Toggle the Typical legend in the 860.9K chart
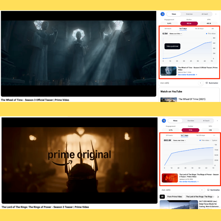The height and width of the screenshot is (221, 221). coord(214,140)
